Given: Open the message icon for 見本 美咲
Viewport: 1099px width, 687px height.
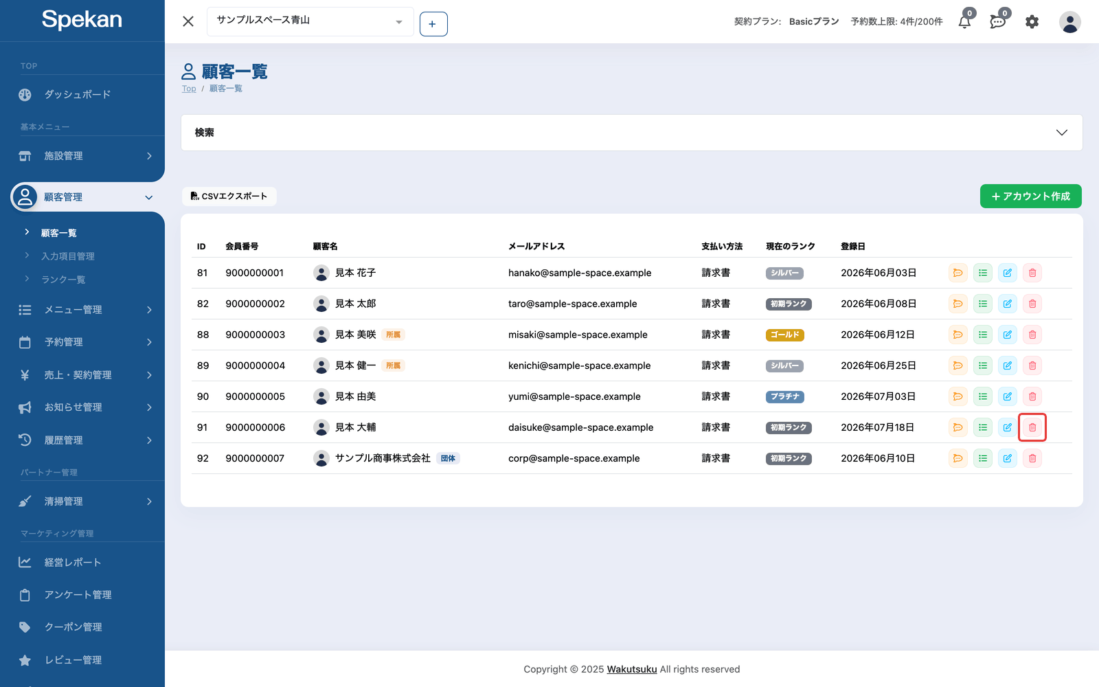Looking at the screenshot, I should (x=958, y=335).
